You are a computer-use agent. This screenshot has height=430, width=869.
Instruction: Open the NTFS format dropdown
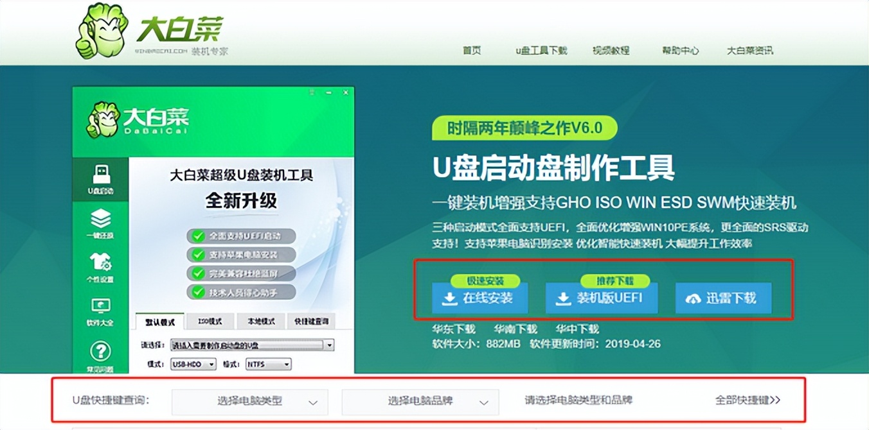point(268,364)
